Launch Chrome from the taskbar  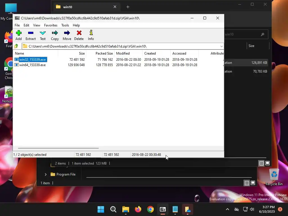pos(150,209)
